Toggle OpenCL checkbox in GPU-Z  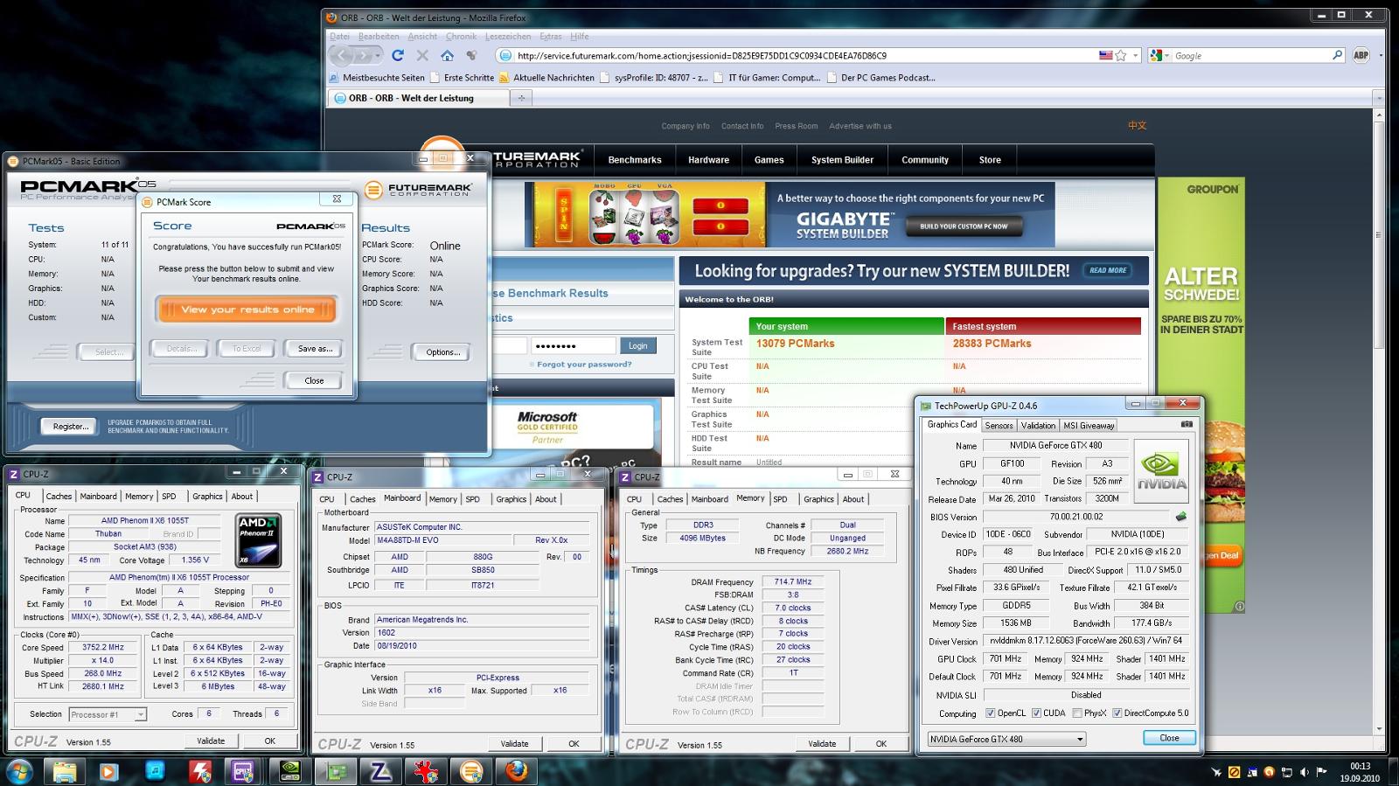click(x=991, y=713)
